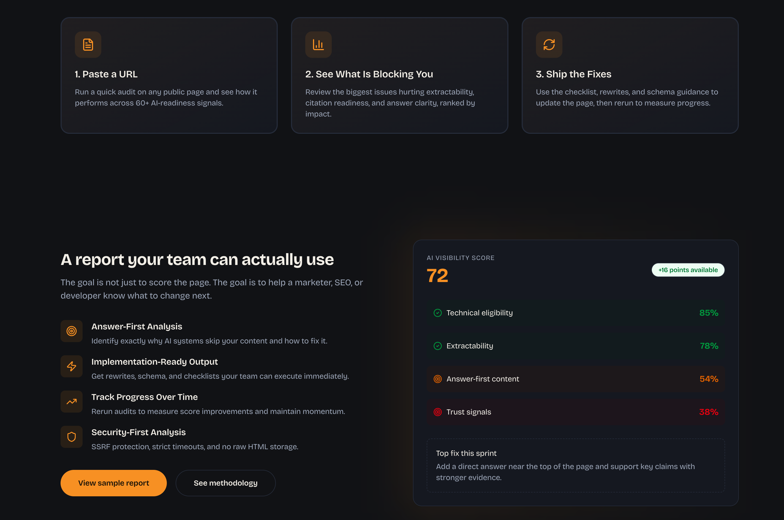Image resolution: width=784 pixels, height=520 pixels.
Task: Click the See What Is Blocking You heading
Action: point(369,74)
